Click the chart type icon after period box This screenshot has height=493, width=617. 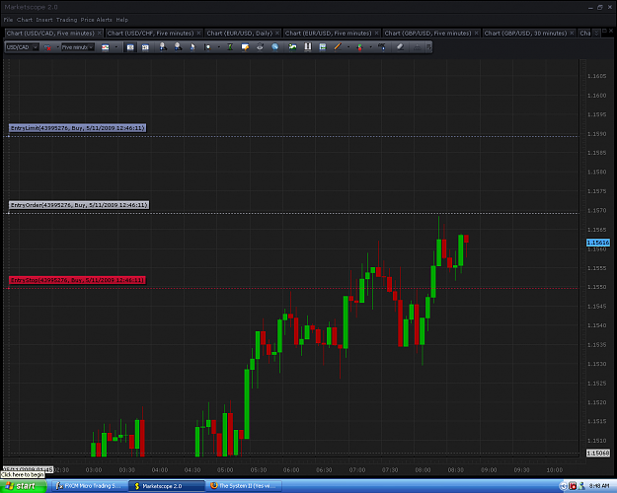click(105, 47)
